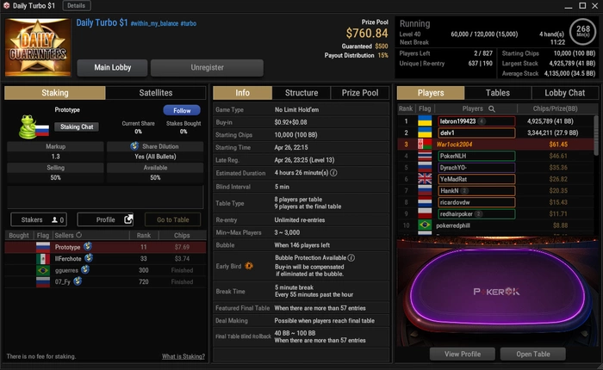The width and height of the screenshot is (603, 370).
Task: Switch to Lobby Chat tab
Action: 564,93
